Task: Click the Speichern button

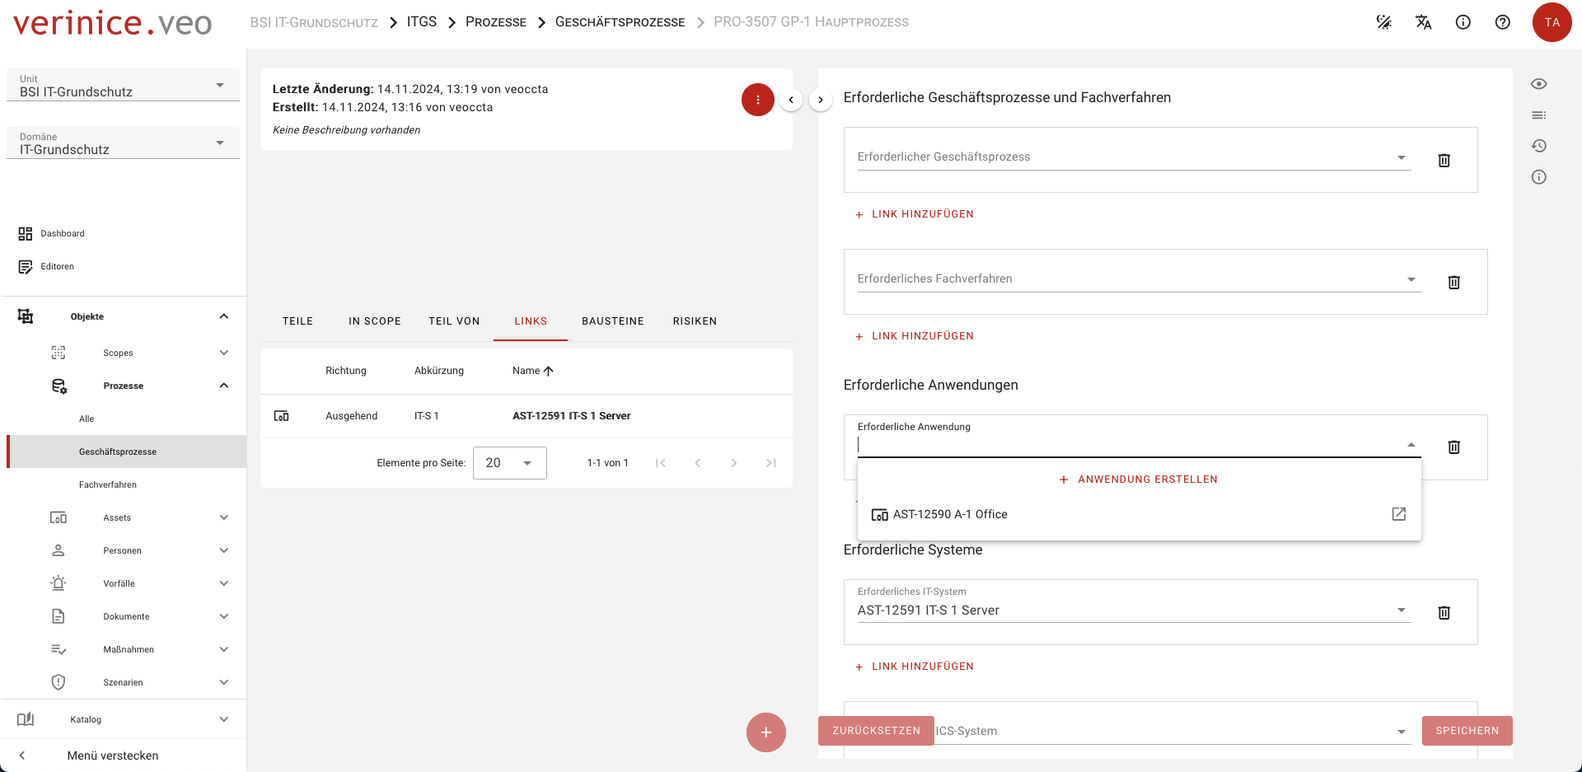Action: pyautogui.click(x=1467, y=731)
